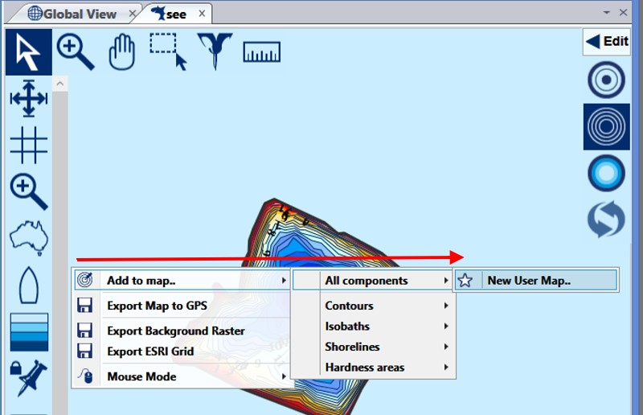
Task: Click Export Map to GPS
Action: click(157, 306)
